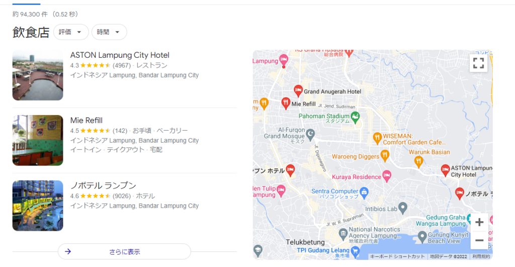
Task: Select the ASTON Lampung City Hotel map pin
Action: 445,170
